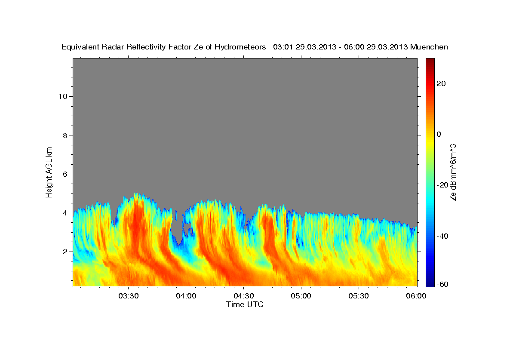Click the colorbar tick label '-60'
The height and width of the screenshot is (344, 516).
coord(442,284)
